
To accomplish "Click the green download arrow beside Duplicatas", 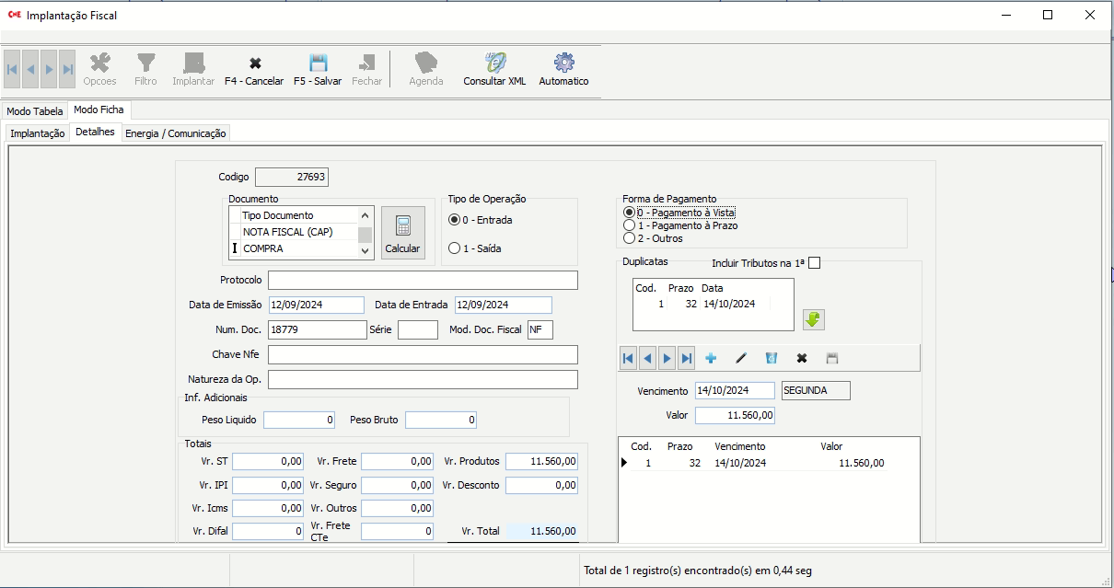I will (813, 319).
